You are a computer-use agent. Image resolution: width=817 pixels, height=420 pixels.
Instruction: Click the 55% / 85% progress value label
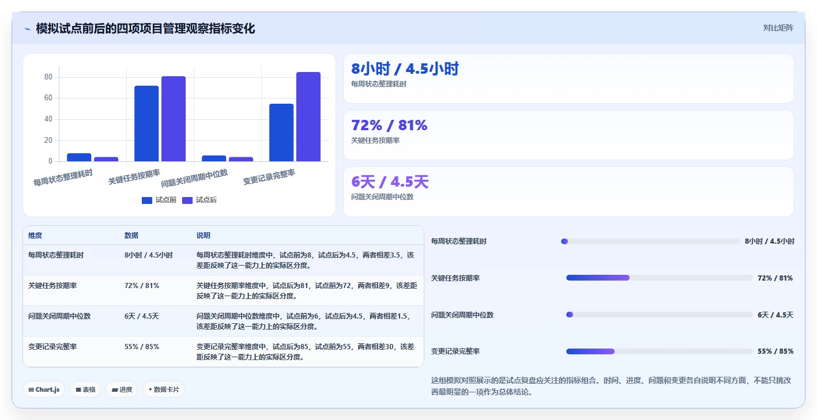click(x=775, y=351)
